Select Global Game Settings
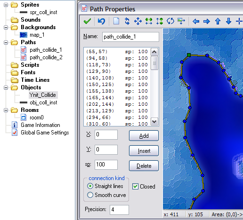The image size is (243, 220). point(45,133)
